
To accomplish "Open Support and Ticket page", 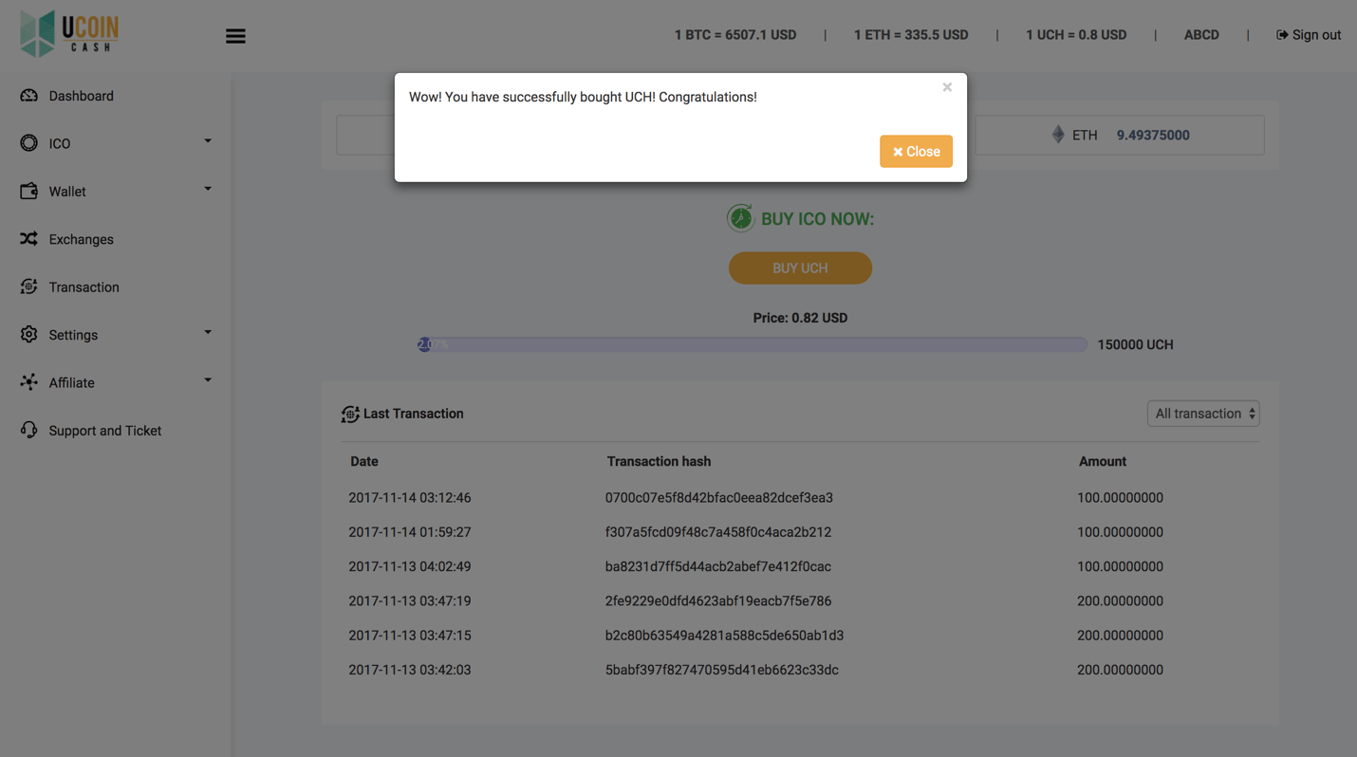I will [104, 431].
